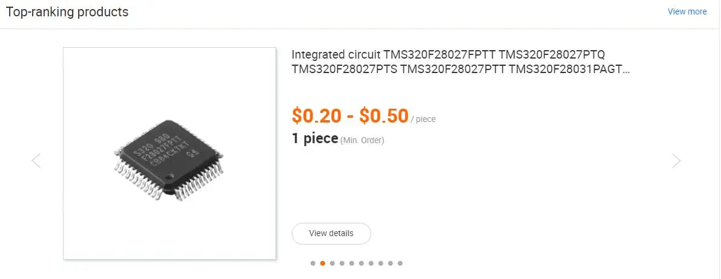721x279 pixels.
Task: Pick the eighth carousel dot
Action: tap(381, 263)
